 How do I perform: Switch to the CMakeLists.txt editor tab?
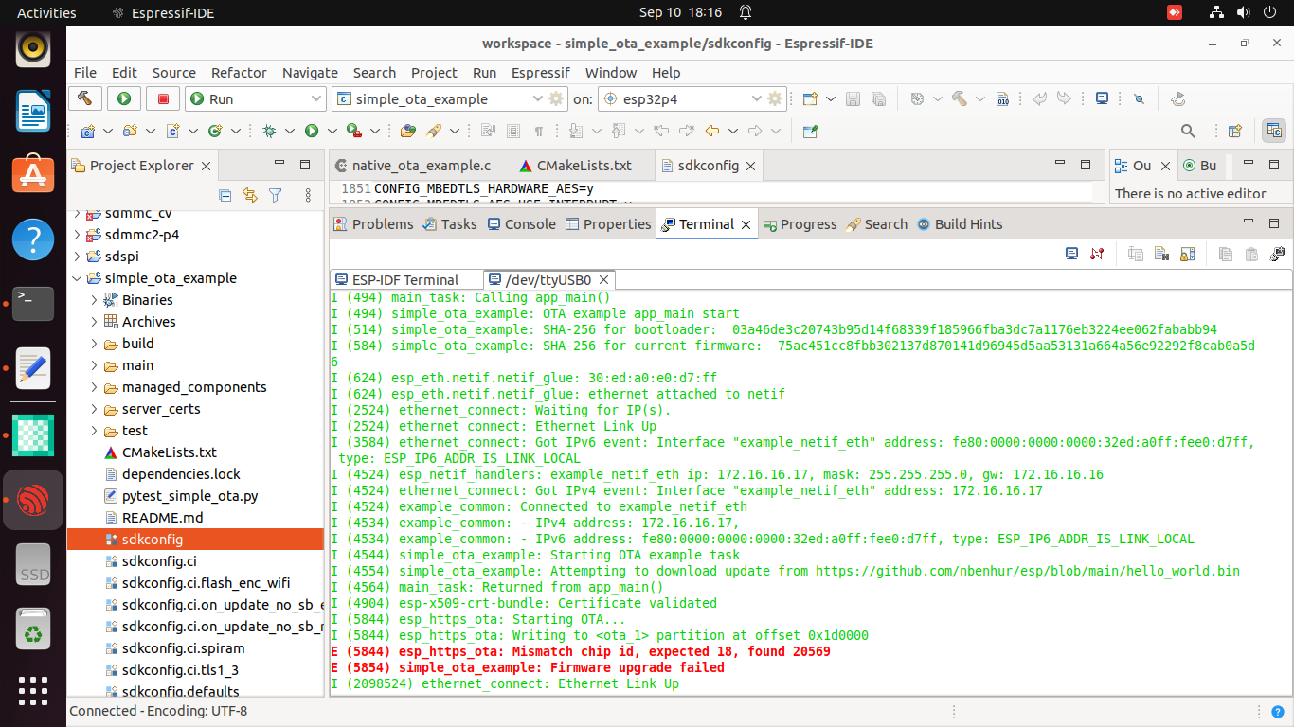coord(575,166)
